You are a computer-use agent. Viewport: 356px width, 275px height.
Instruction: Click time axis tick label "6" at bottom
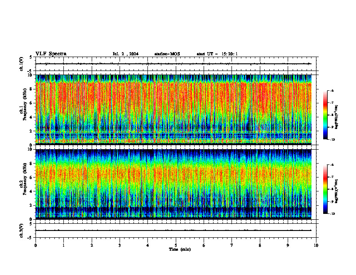tap(204, 245)
